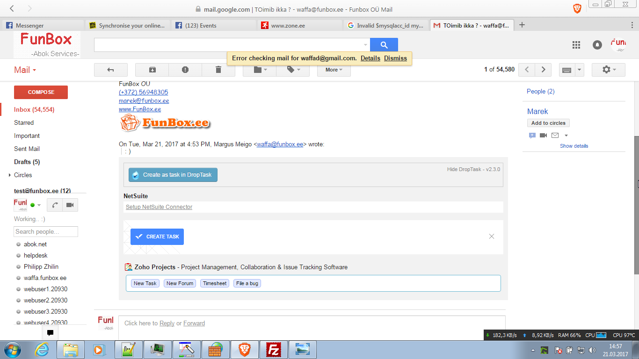Viewport: 639px width, 359px height.
Task: Click the File a bug button
Action: [247, 283]
